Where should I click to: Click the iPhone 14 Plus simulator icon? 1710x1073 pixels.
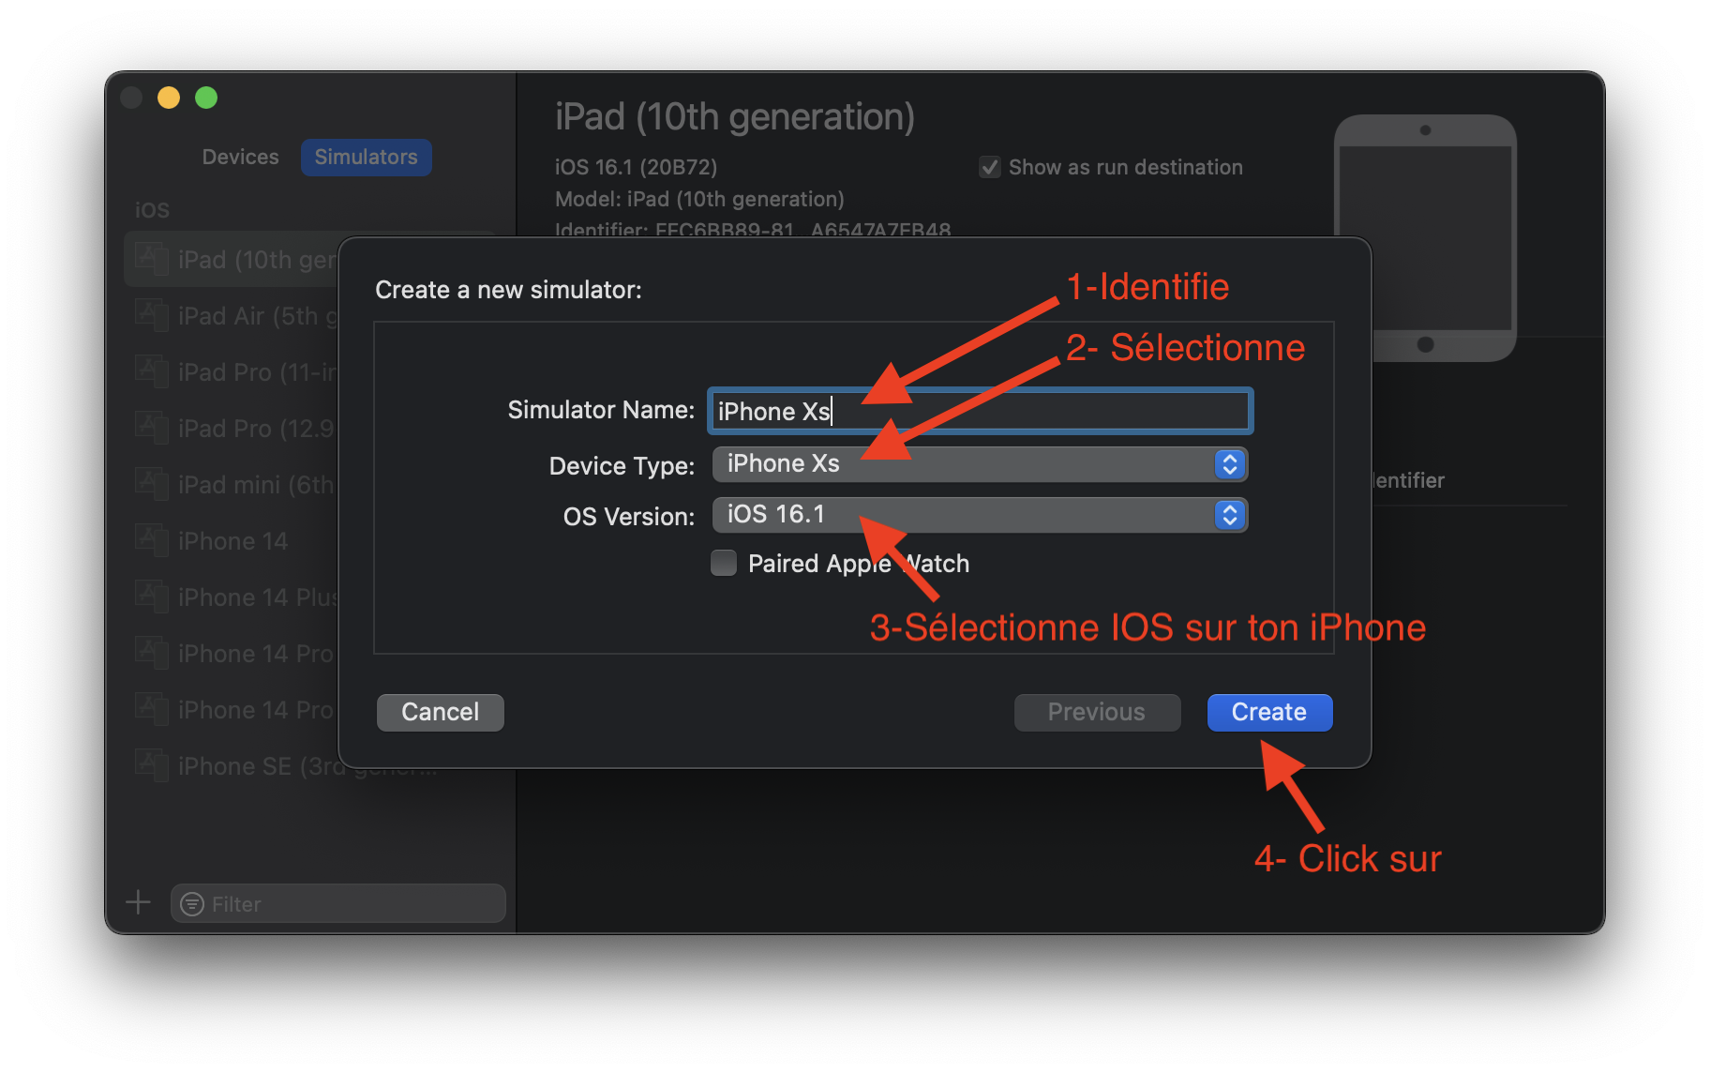pos(150,597)
